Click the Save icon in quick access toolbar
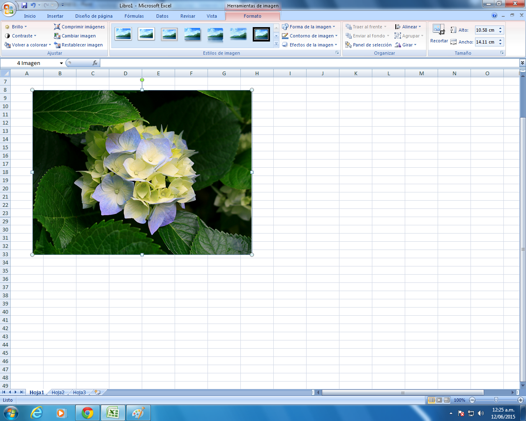Viewport: 526px width, 421px height. coord(24,5)
